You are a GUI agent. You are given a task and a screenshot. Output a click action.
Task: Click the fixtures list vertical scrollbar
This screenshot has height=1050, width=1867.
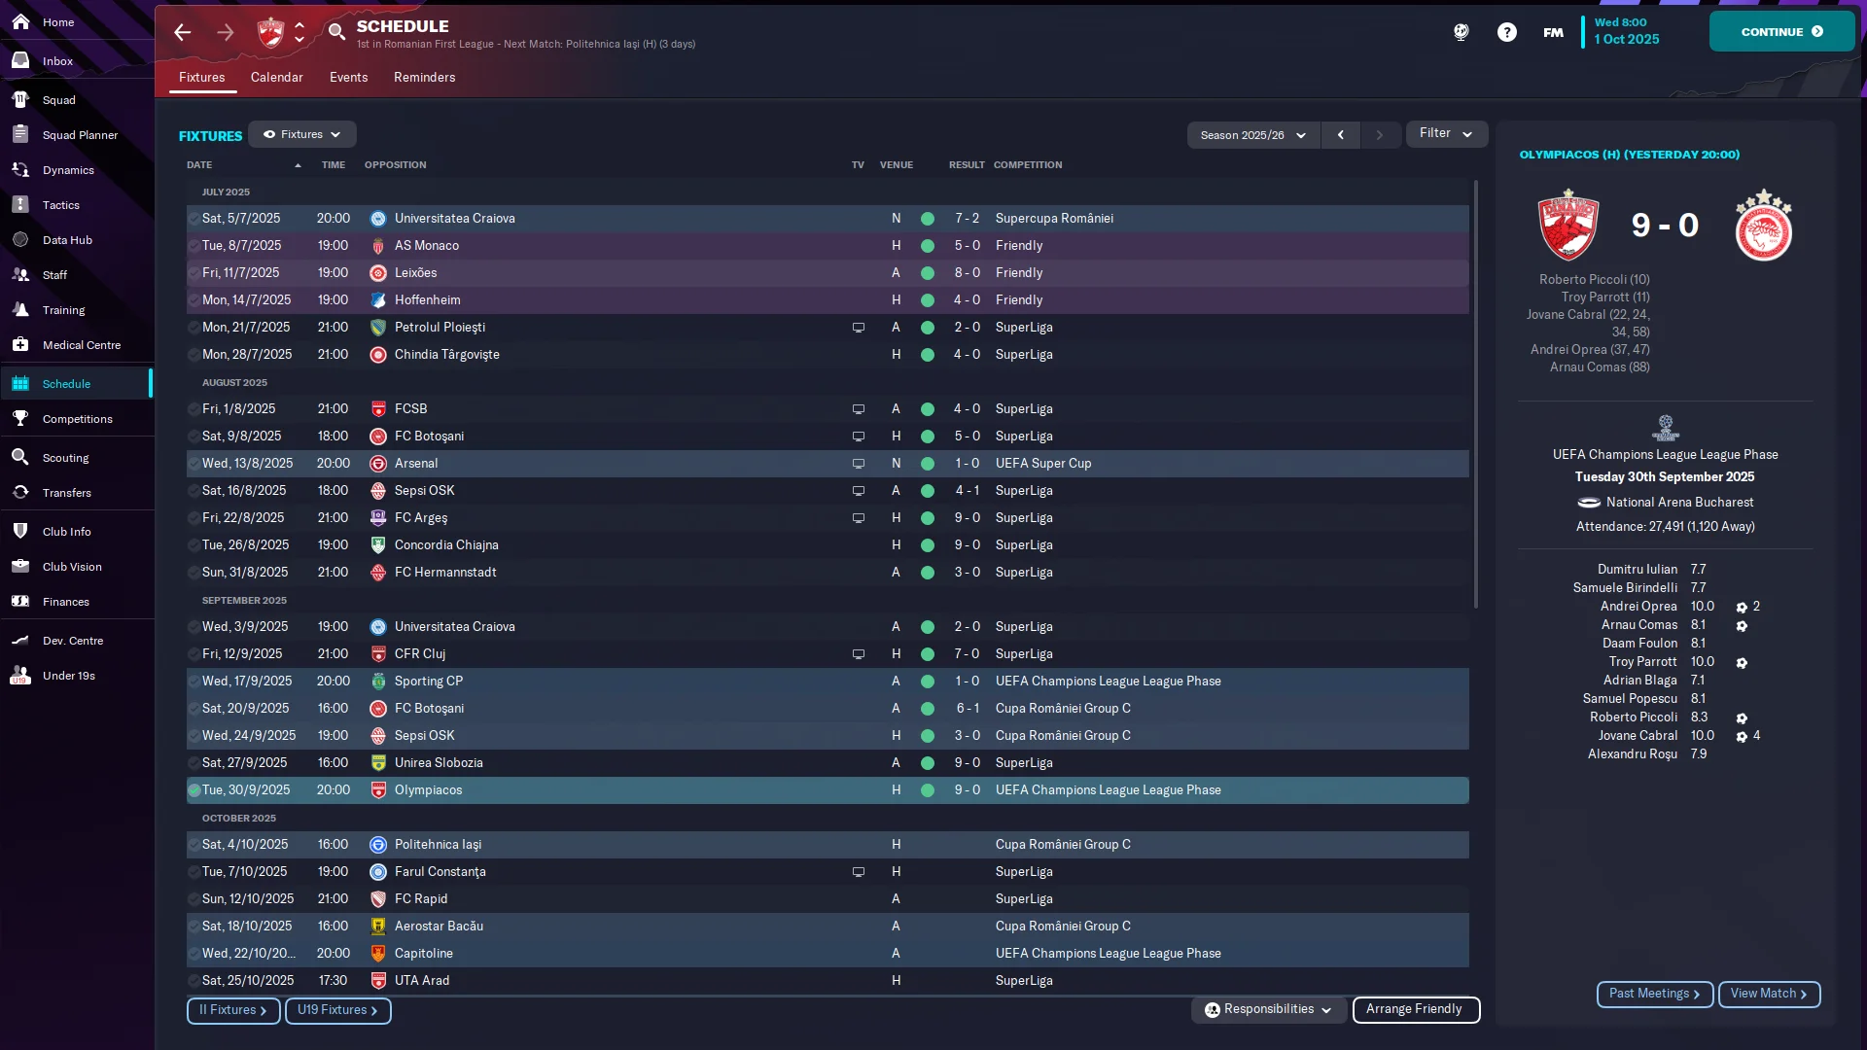(1475, 389)
